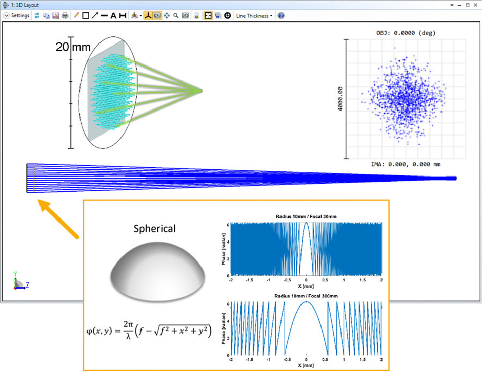Open the Line Thickness dropdown
The height and width of the screenshot is (373, 482).
254,16
